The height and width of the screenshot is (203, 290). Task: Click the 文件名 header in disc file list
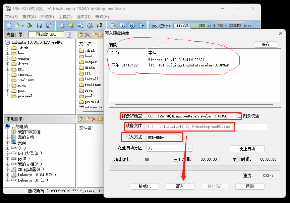click(85, 44)
